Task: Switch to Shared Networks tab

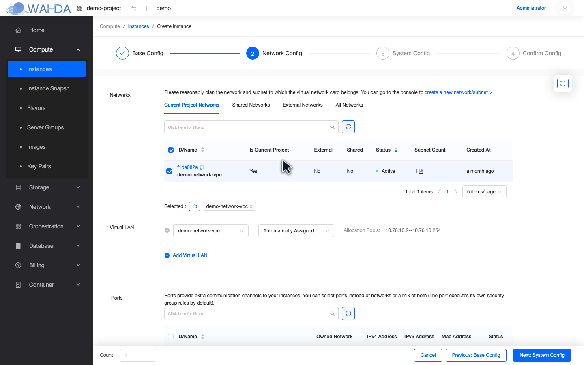Action: tap(251, 105)
